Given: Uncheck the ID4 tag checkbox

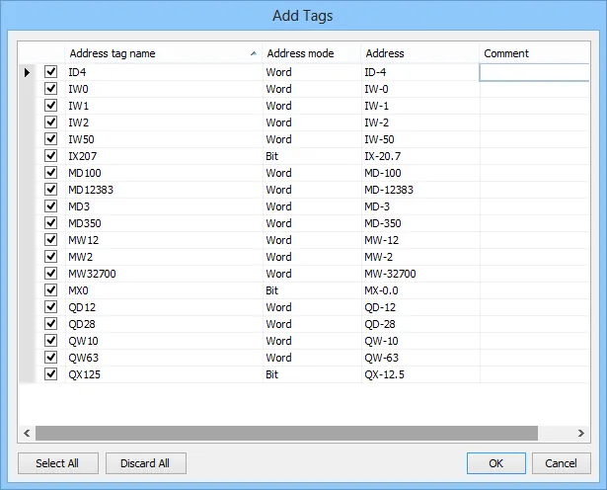Looking at the screenshot, I should tap(50, 72).
